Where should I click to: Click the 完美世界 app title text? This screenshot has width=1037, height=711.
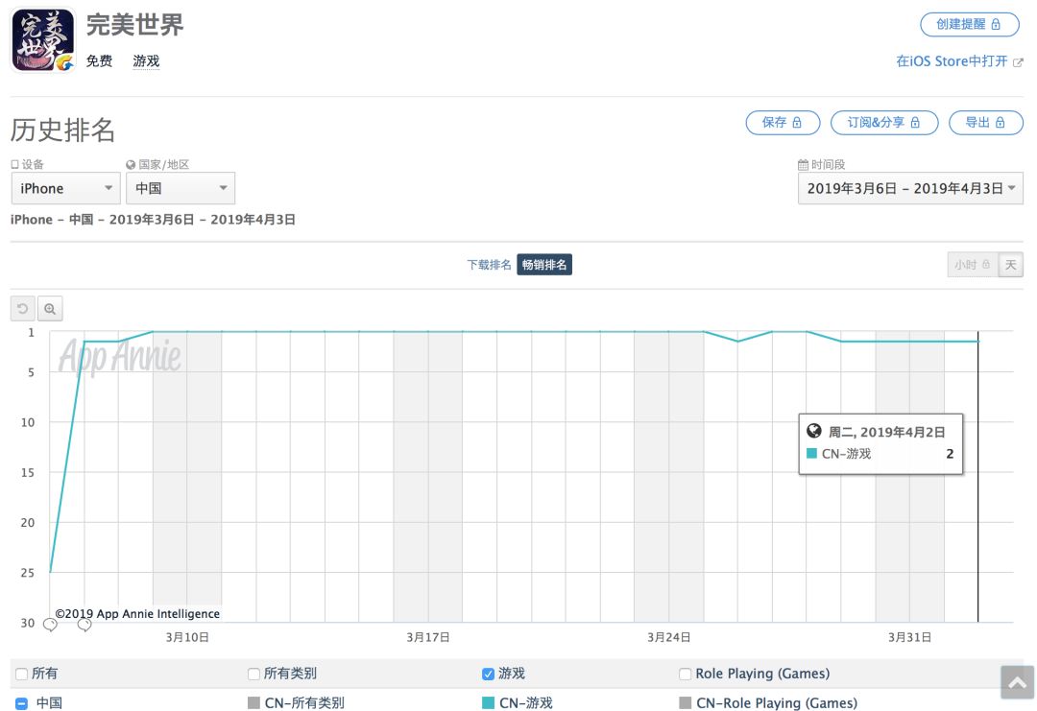135,25
